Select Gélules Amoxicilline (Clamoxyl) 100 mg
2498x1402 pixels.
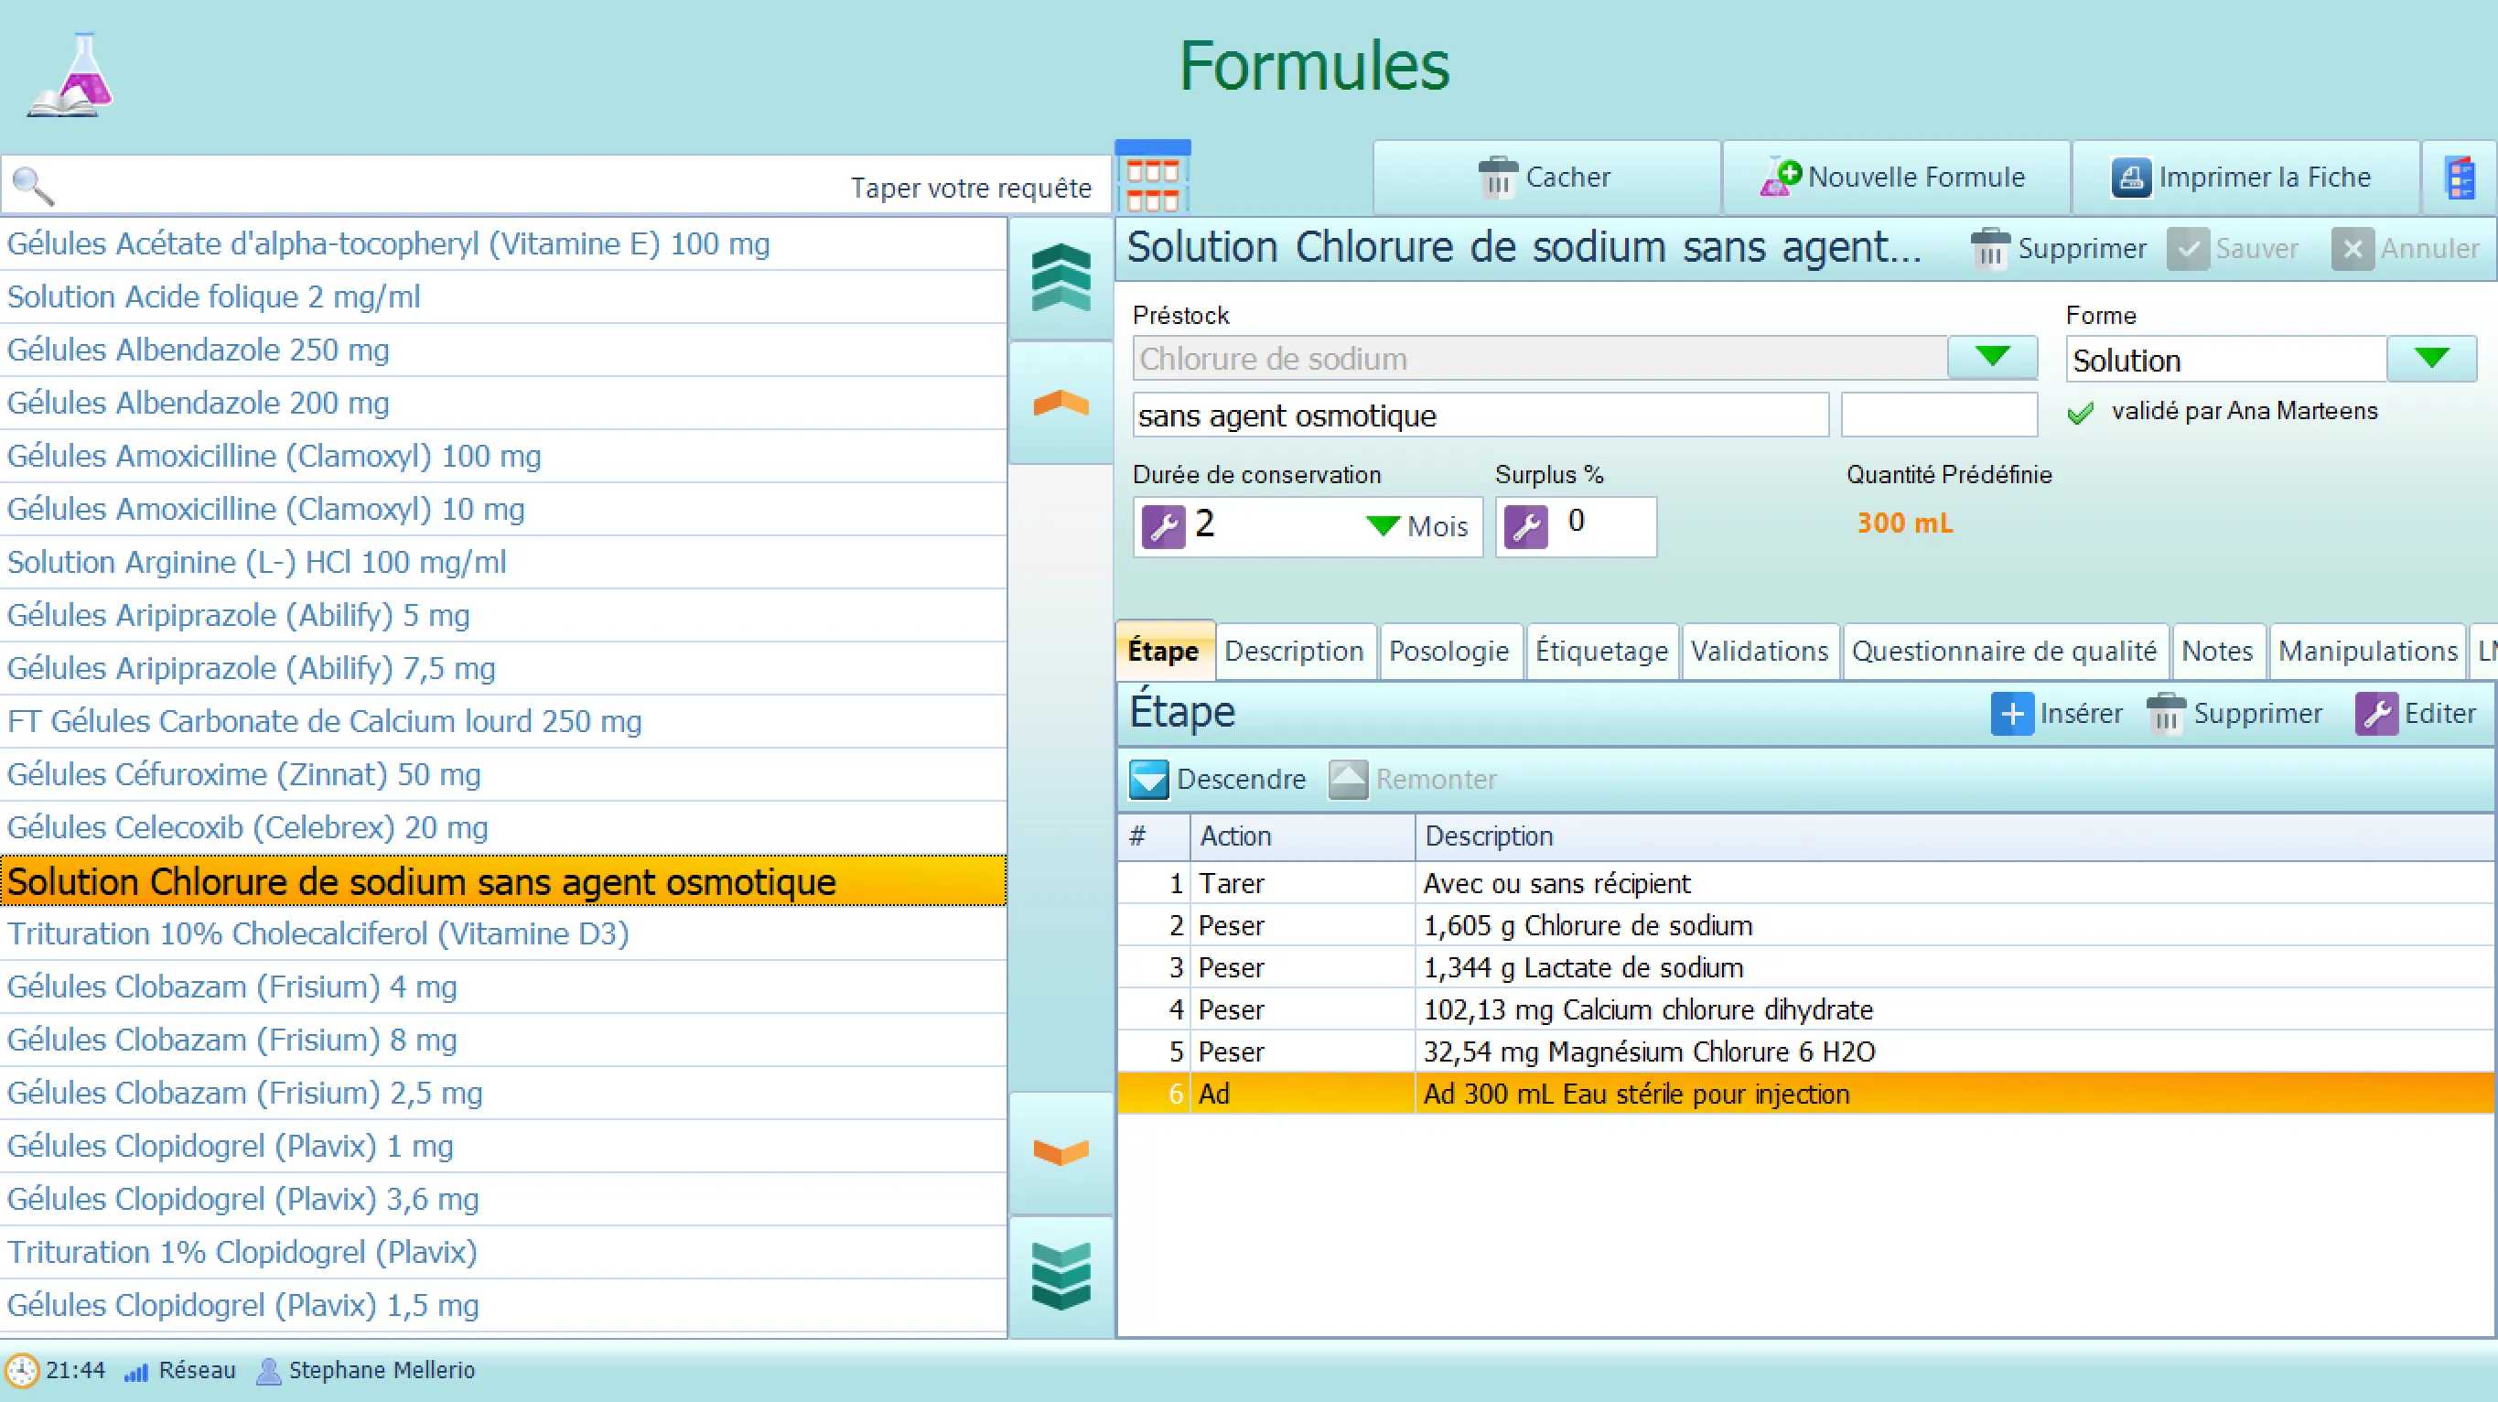[x=503, y=456]
